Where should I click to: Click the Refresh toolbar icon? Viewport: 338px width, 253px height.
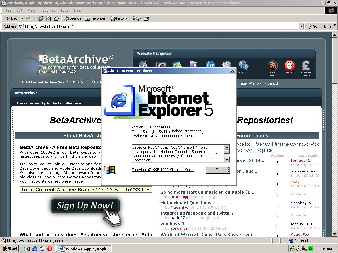49,18
